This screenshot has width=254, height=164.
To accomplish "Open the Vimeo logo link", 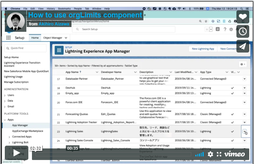I will tap(234, 154).
